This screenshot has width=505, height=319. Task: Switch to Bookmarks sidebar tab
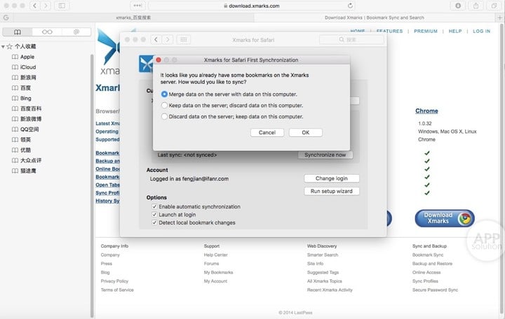[x=18, y=31]
